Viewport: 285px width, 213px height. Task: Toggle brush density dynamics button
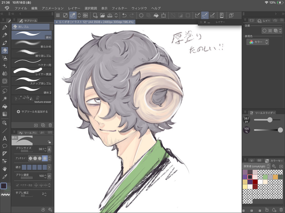tap(49, 176)
